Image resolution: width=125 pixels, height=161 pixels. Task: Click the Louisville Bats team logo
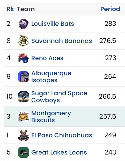[24, 24]
